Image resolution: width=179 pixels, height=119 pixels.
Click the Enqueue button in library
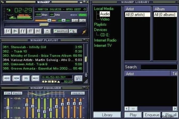click(x=152, y=115)
